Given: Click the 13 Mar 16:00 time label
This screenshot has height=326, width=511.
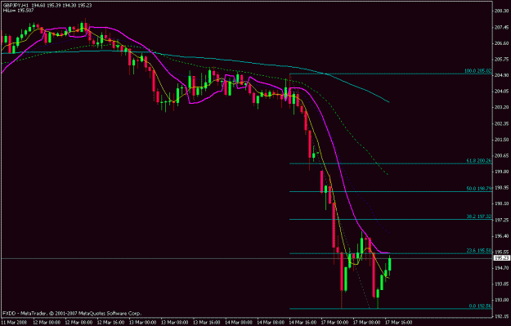Looking at the screenshot, I should click(206, 323).
